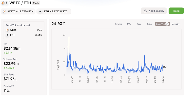Click the ETH diamond icon beside pair title
This screenshot has width=185, height=96.
[7, 3]
